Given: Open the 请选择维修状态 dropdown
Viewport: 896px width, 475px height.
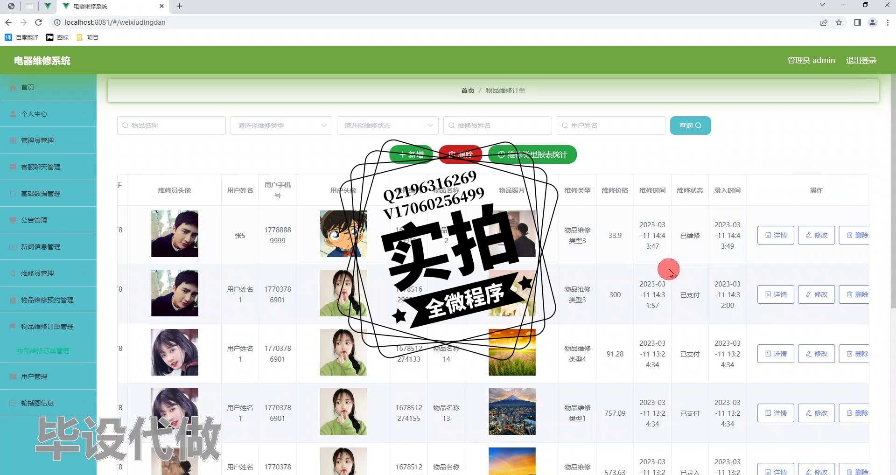Looking at the screenshot, I should click(x=387, y=126).
